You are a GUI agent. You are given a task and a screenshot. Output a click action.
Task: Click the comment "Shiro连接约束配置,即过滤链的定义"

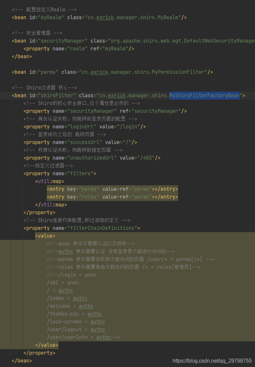pyautogui.click(x=77, y=220)
